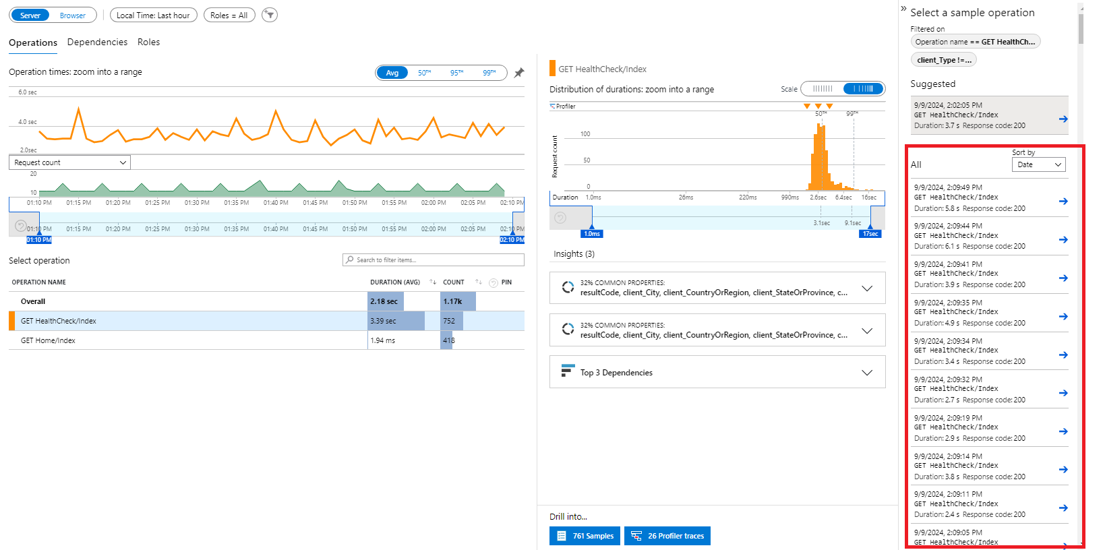
Task: Select Overall operation row
Action: tap(266, 301)
